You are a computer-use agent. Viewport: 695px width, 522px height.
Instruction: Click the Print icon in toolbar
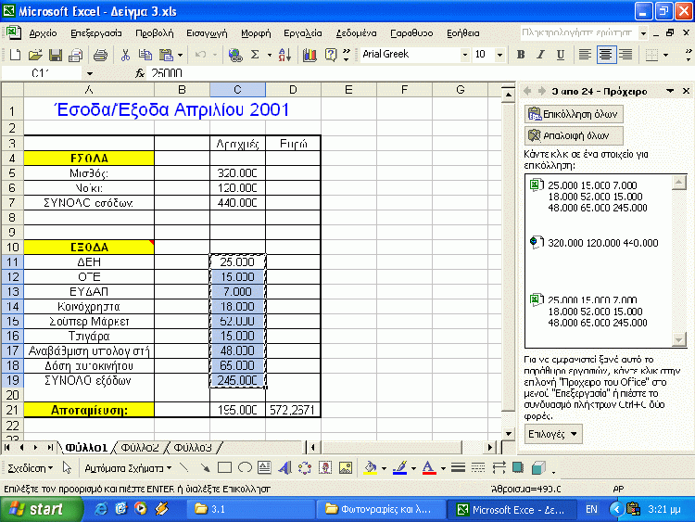100,55
